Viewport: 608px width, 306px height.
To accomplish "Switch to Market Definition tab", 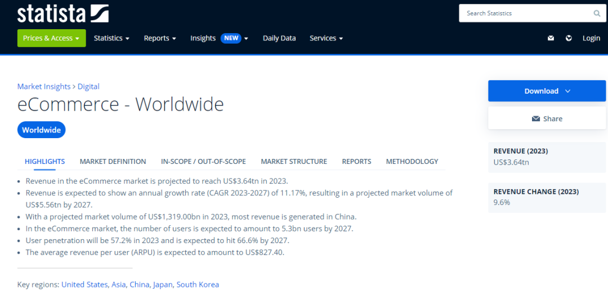I will pyautogui.click(x=113, y=161).
